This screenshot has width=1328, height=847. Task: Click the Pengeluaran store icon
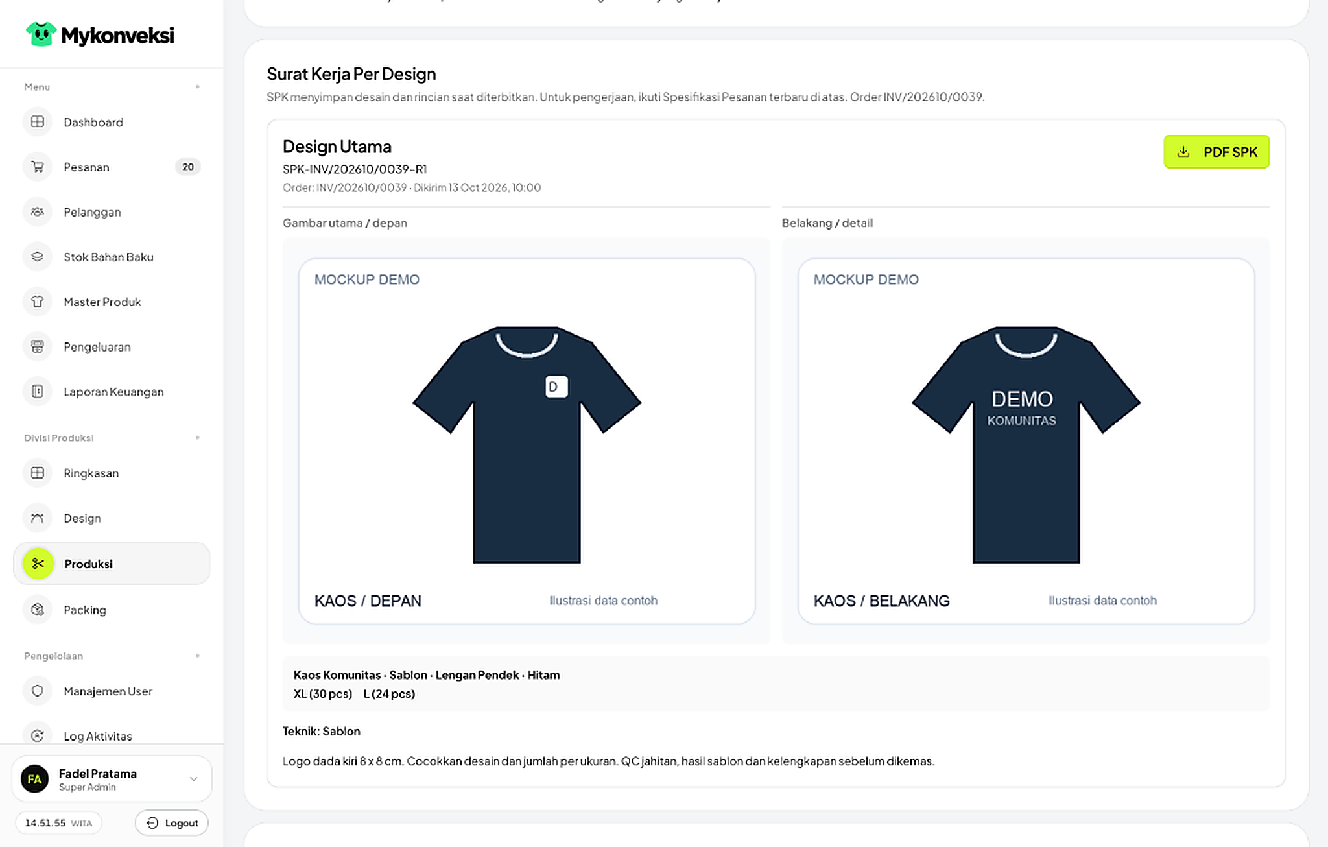pyautogui.click(x=38, y=347)
